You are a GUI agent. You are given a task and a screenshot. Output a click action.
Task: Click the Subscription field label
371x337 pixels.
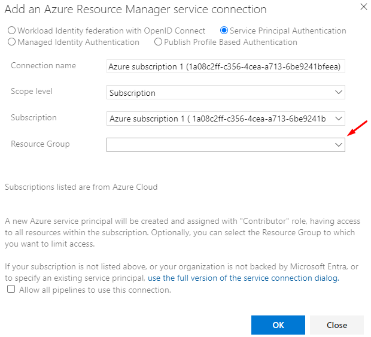[x=34, y=117]
